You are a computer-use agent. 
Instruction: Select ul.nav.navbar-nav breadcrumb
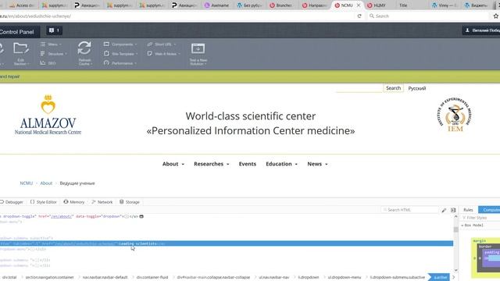(274, 277)
